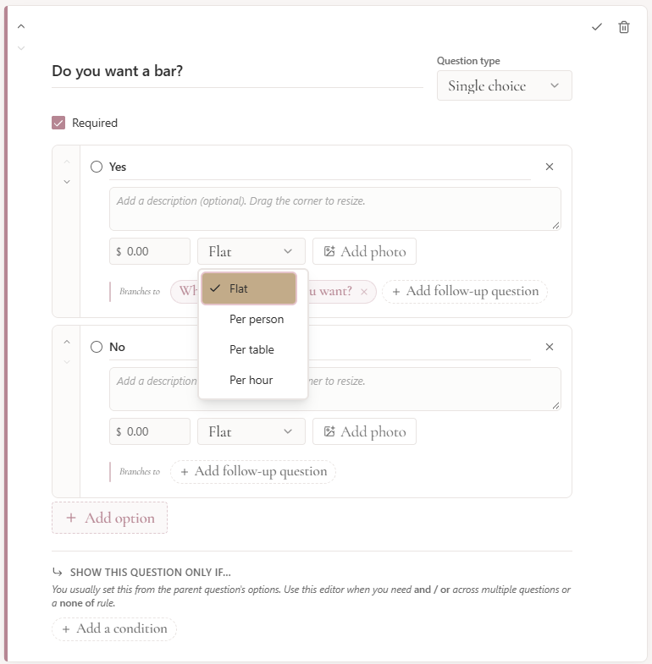652x664 pixels.
Task: Add photo to the Yes option
Action: click(364, 251)
